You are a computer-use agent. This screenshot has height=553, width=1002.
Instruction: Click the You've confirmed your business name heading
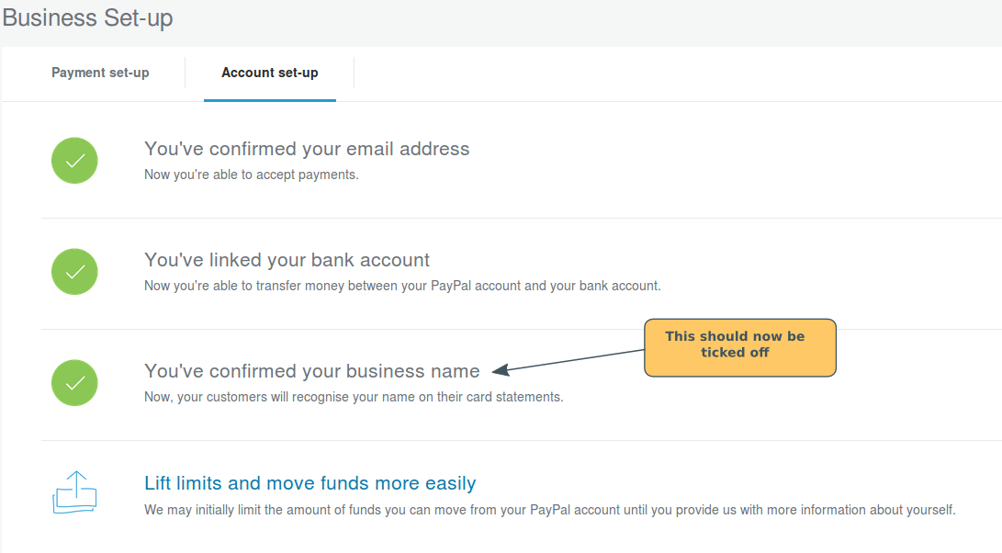click(x=311, y=371)
